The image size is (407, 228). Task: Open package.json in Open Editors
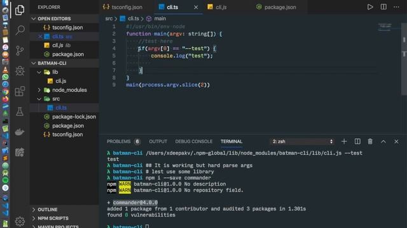64,54
